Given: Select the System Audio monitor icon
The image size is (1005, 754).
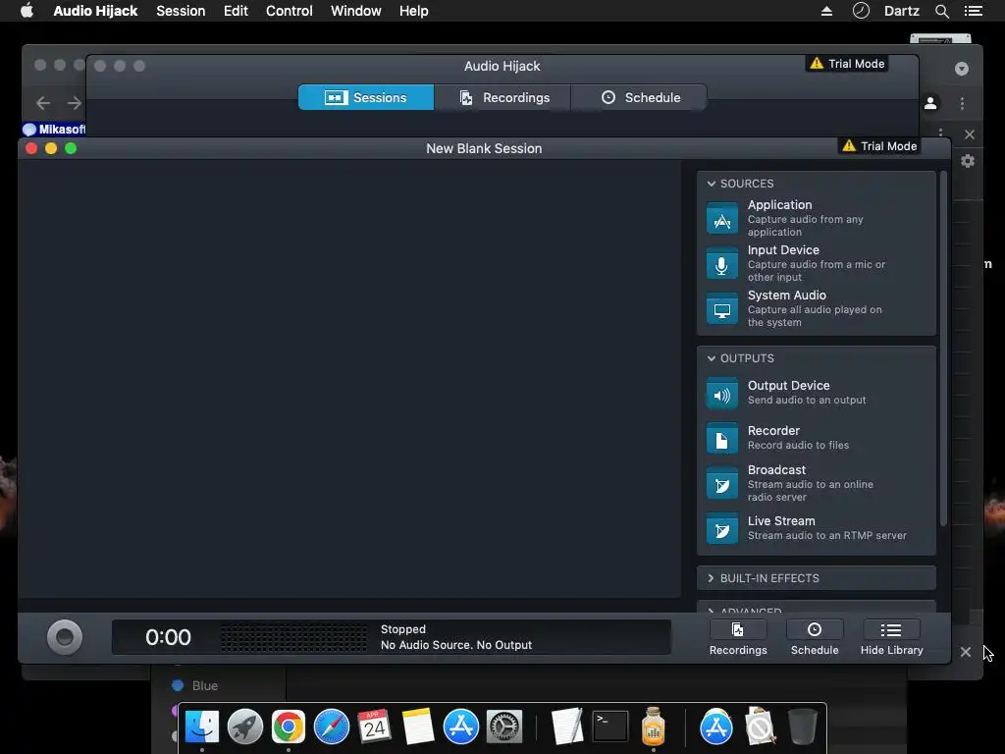Looking at the screenshot, I should (x=721, y=309).
